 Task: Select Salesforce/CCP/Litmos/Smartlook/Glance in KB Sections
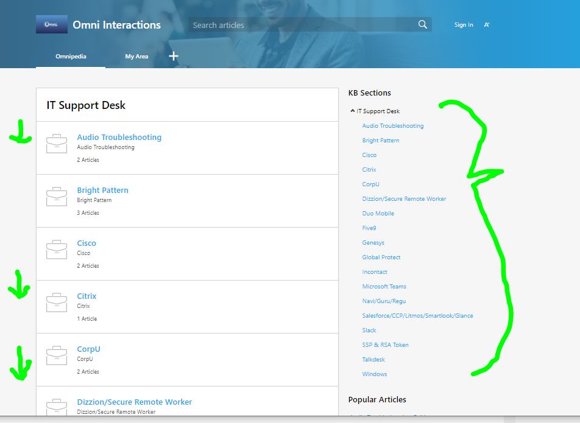[417, 315]
